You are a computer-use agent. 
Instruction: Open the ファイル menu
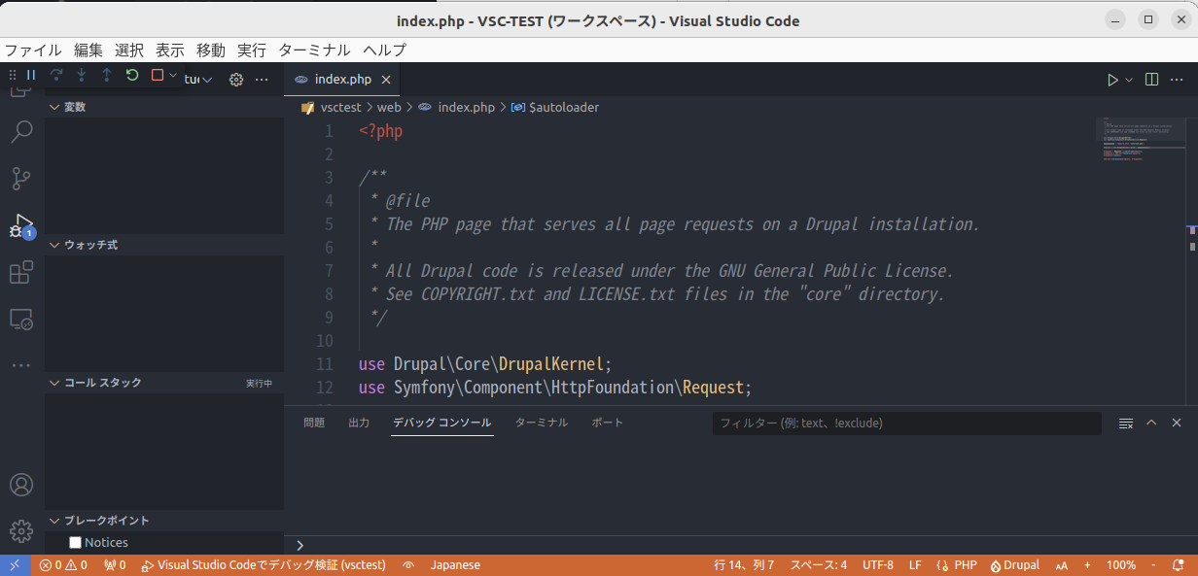pyautogui.click(x=33, y=51)
